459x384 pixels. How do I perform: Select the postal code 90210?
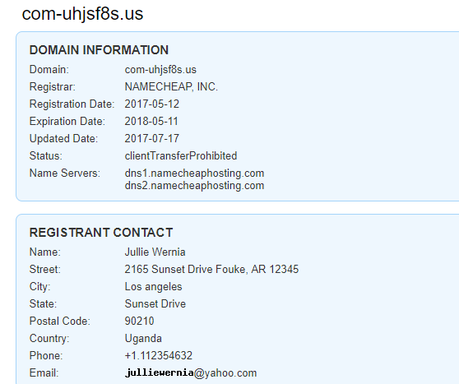pos(139,321)
